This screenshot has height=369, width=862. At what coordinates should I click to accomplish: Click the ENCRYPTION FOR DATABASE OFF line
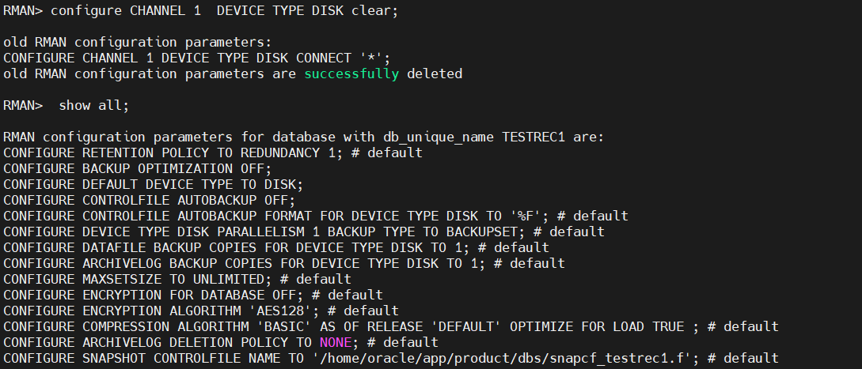(193, 296)
